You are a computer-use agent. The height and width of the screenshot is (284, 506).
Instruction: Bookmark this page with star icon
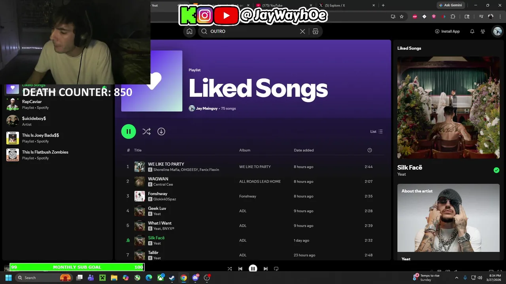pyautogui.click(x=402, y=17)
